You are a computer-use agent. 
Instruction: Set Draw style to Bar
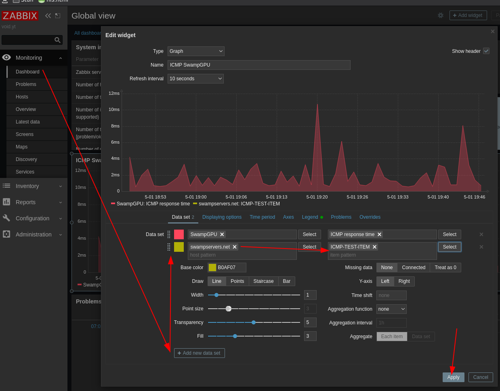[x=287, y=281]
